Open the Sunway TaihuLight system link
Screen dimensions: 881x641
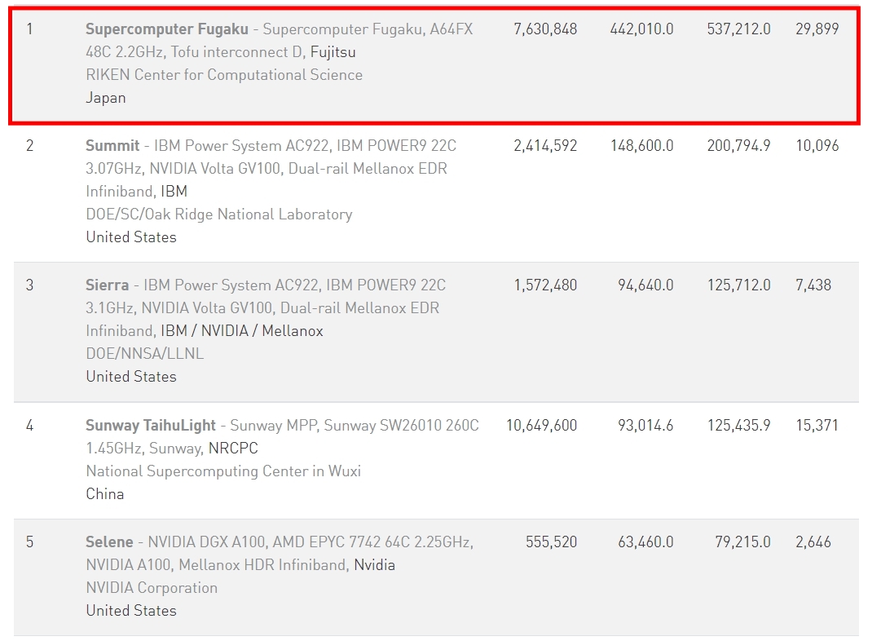[x=151, y=426]
